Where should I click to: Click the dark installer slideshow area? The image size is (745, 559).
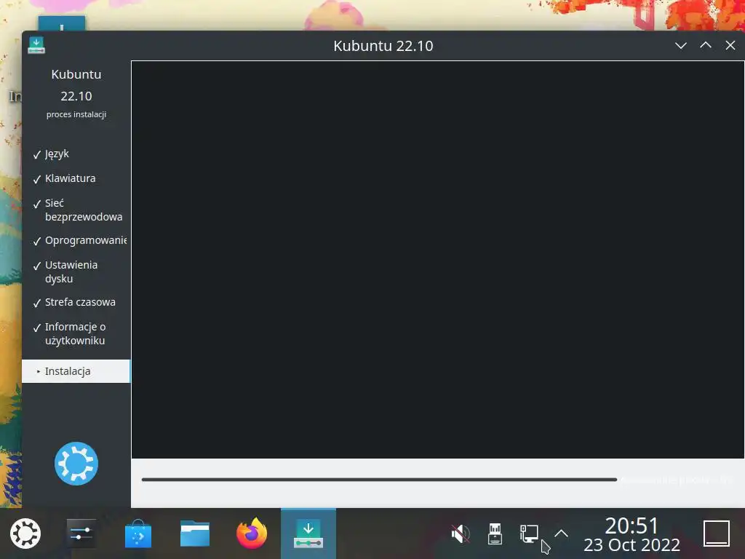tap(437, 260)
